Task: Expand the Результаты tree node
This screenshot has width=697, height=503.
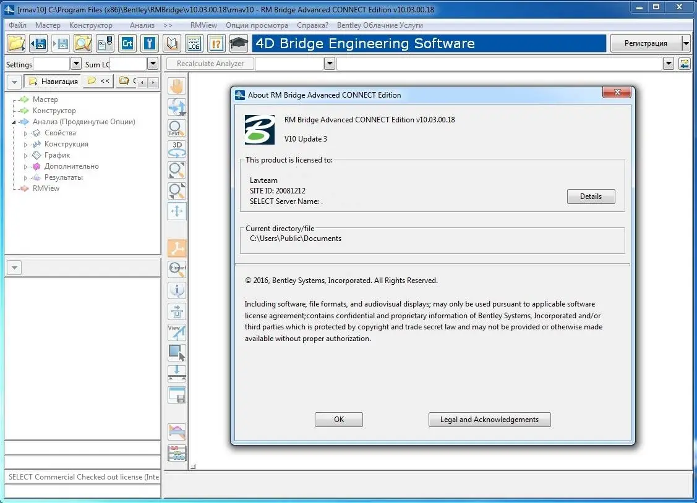Action: click(25, 177)
